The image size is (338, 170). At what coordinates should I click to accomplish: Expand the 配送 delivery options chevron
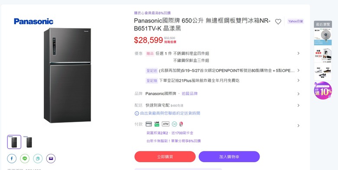[298, 105]
